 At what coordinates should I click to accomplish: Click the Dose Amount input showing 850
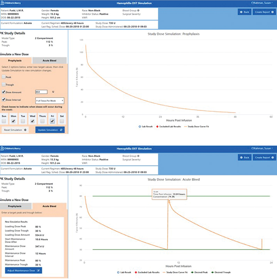41,92
